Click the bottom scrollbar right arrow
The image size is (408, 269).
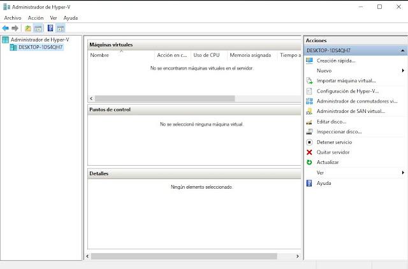pos(298,256)
